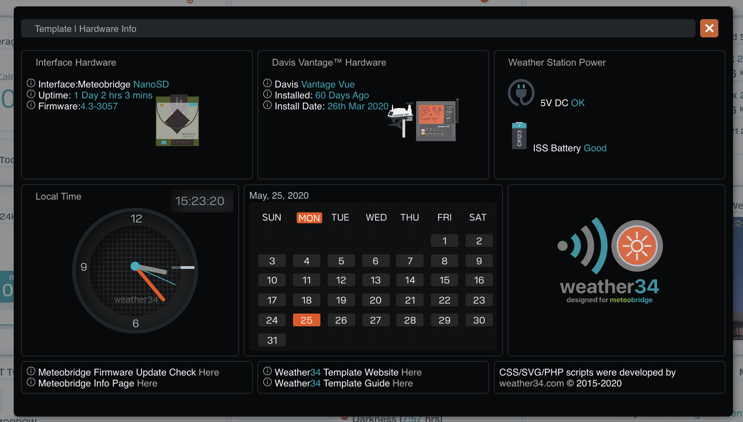Click the SAT weekday header
This screenshot has height=422, width=743.
(478, 217)
